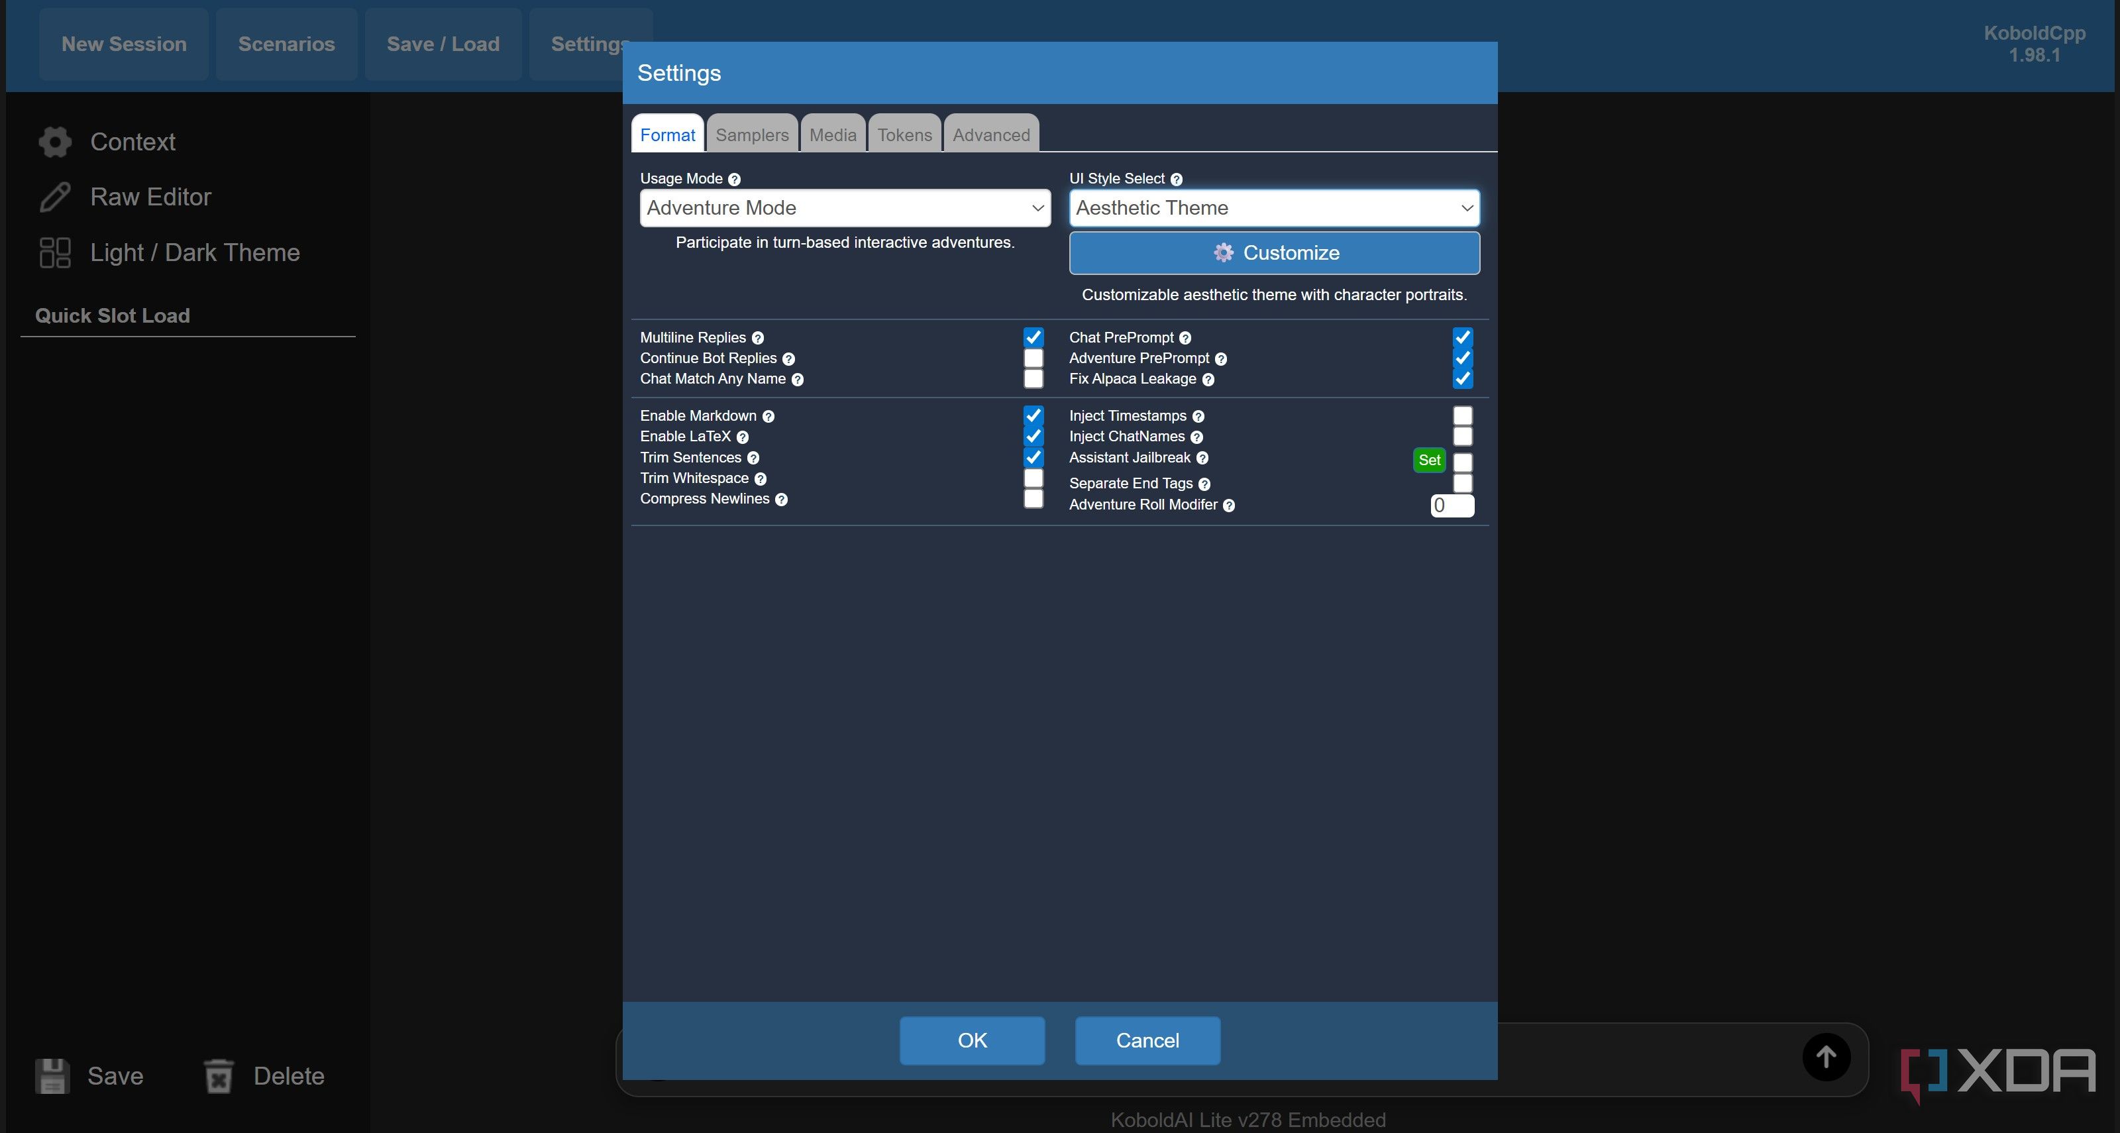Check the Inject Timestamps checkbox
This screenshot has height=1133, width=2120.
coord(1461,415)
